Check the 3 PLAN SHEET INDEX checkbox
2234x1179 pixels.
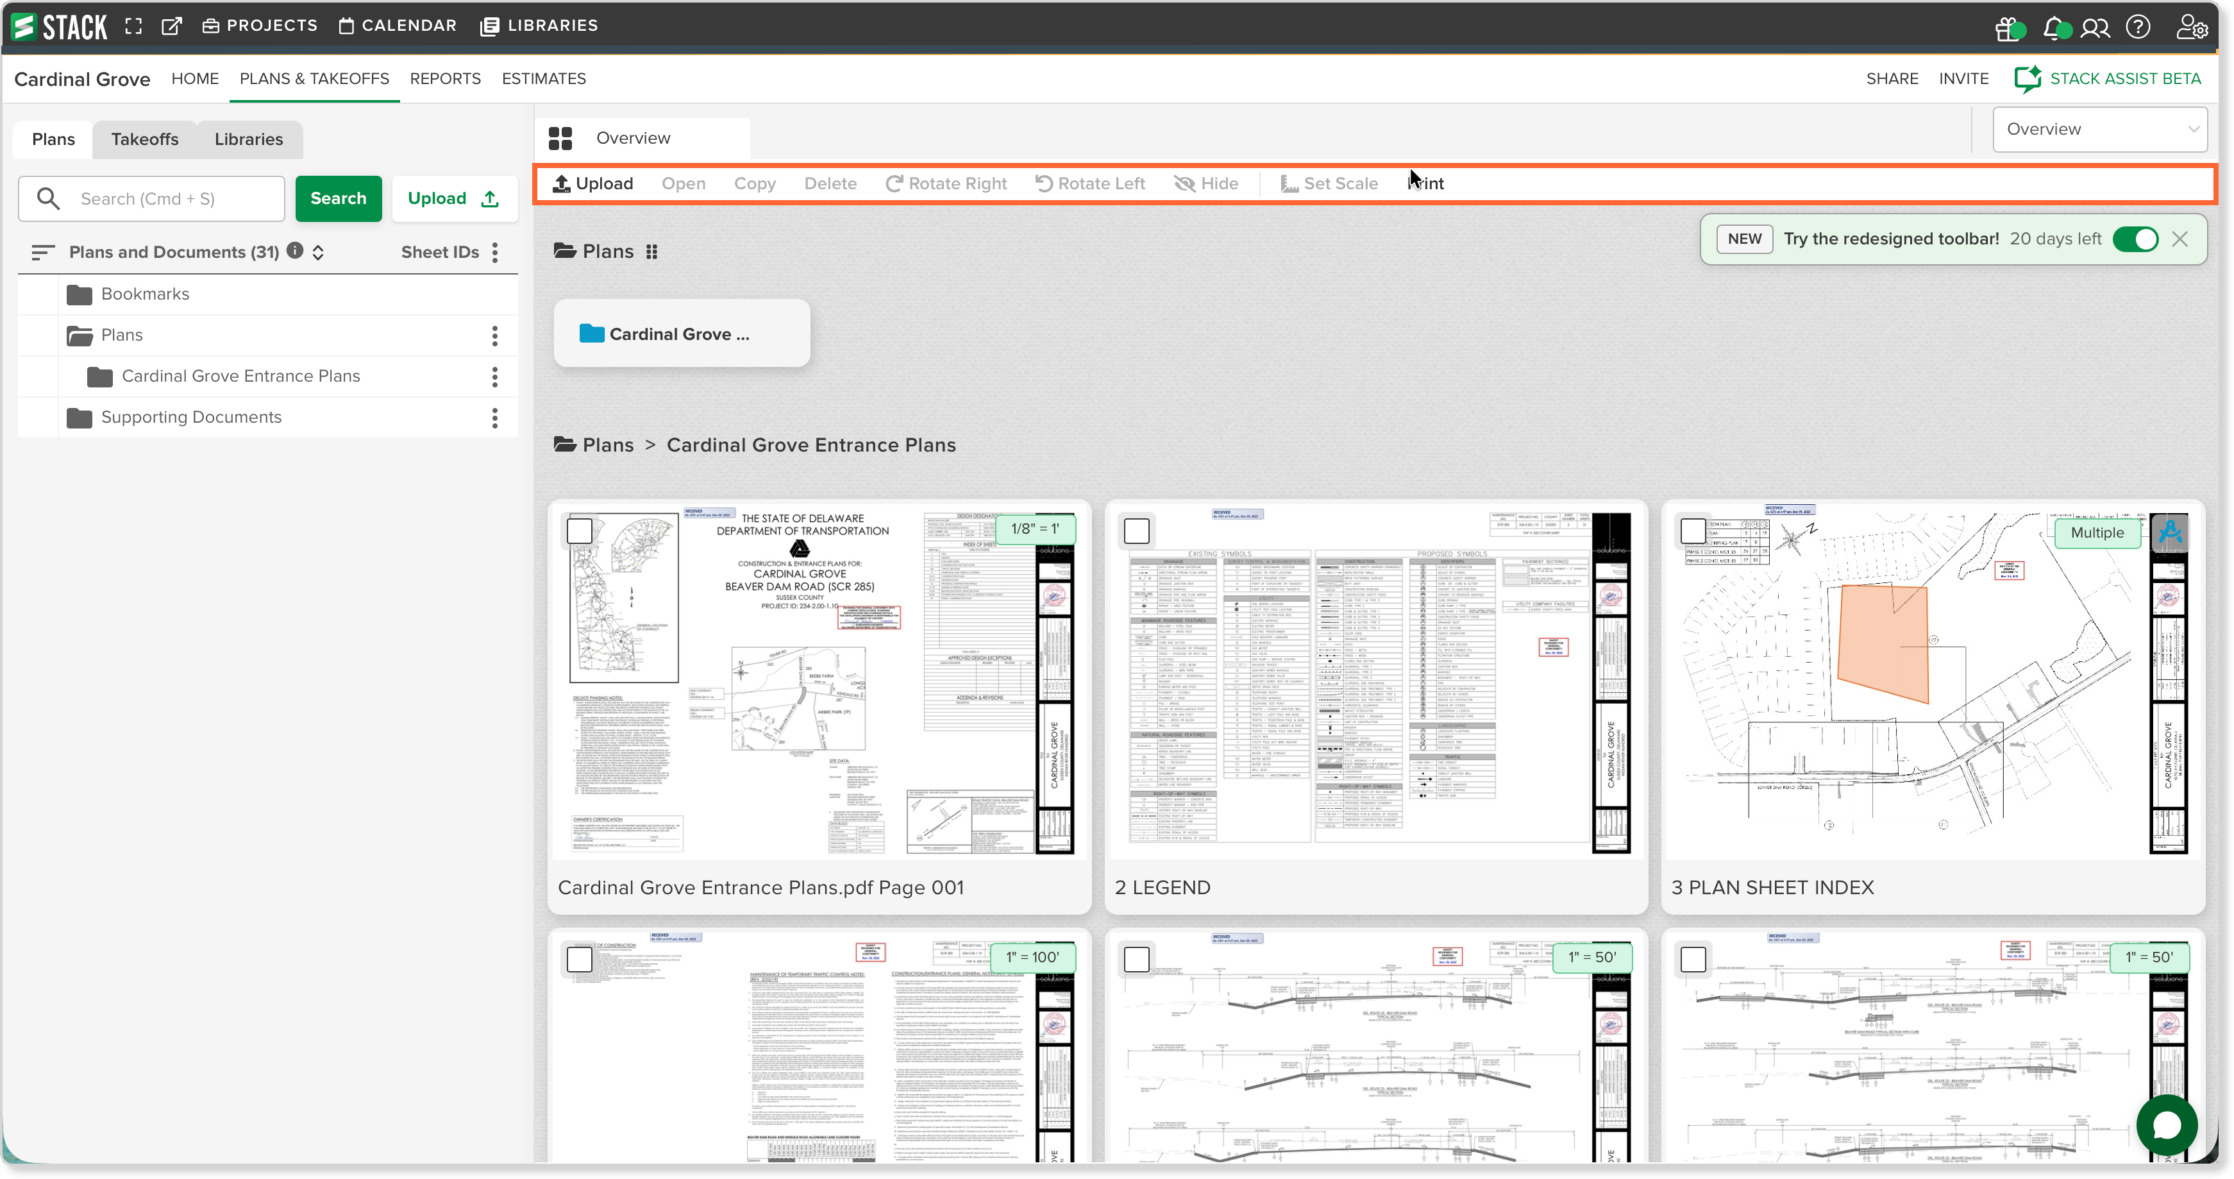1693,530
